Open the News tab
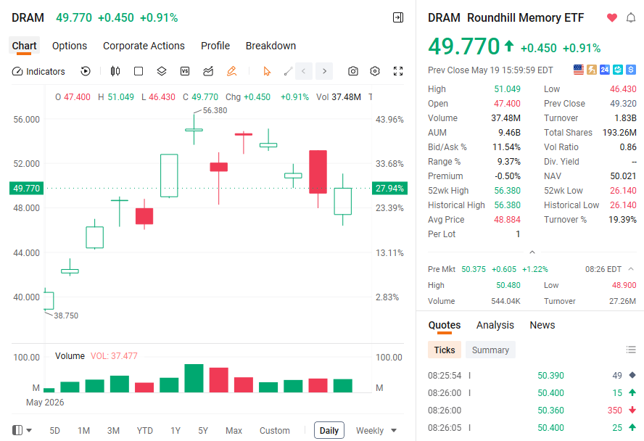 click(x=542, y=325)
